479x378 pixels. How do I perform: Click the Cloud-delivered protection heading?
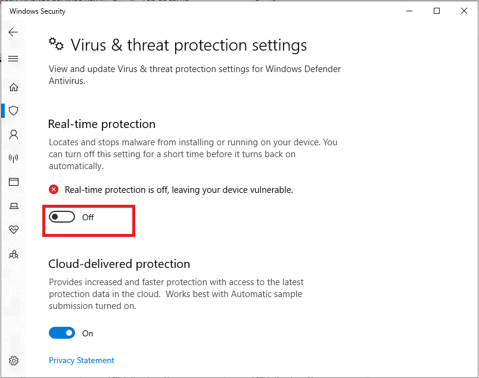[x=119, y=264]
